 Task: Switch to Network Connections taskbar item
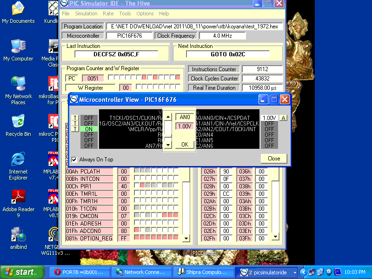[142, 272]
